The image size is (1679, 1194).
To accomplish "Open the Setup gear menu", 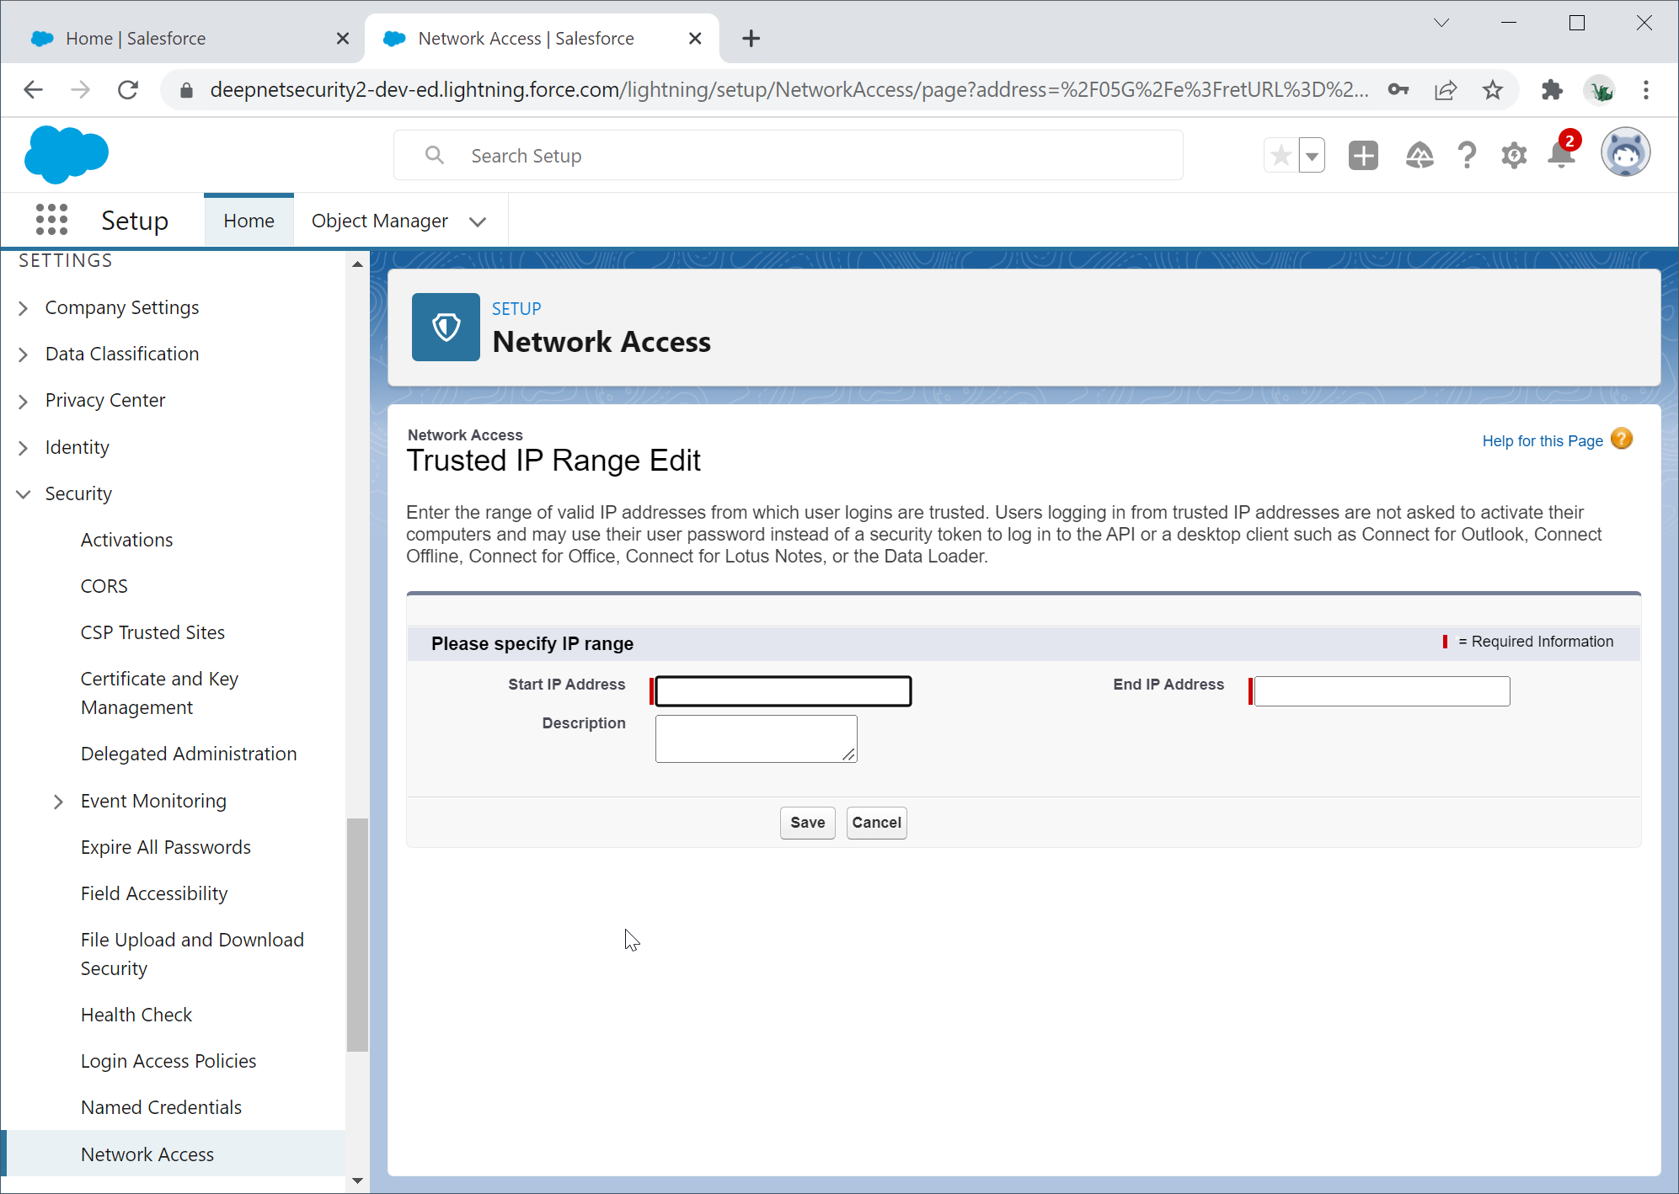I will 1514,155.
